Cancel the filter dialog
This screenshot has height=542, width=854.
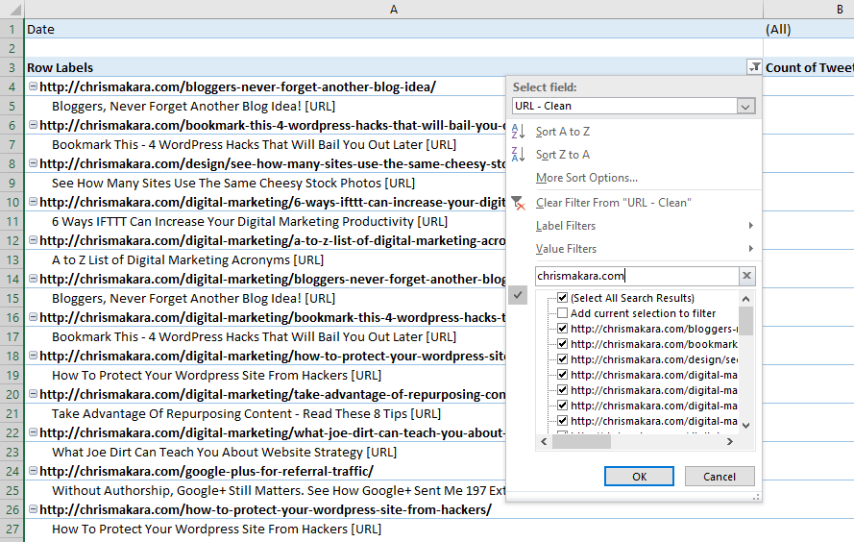tap(720, 477)
